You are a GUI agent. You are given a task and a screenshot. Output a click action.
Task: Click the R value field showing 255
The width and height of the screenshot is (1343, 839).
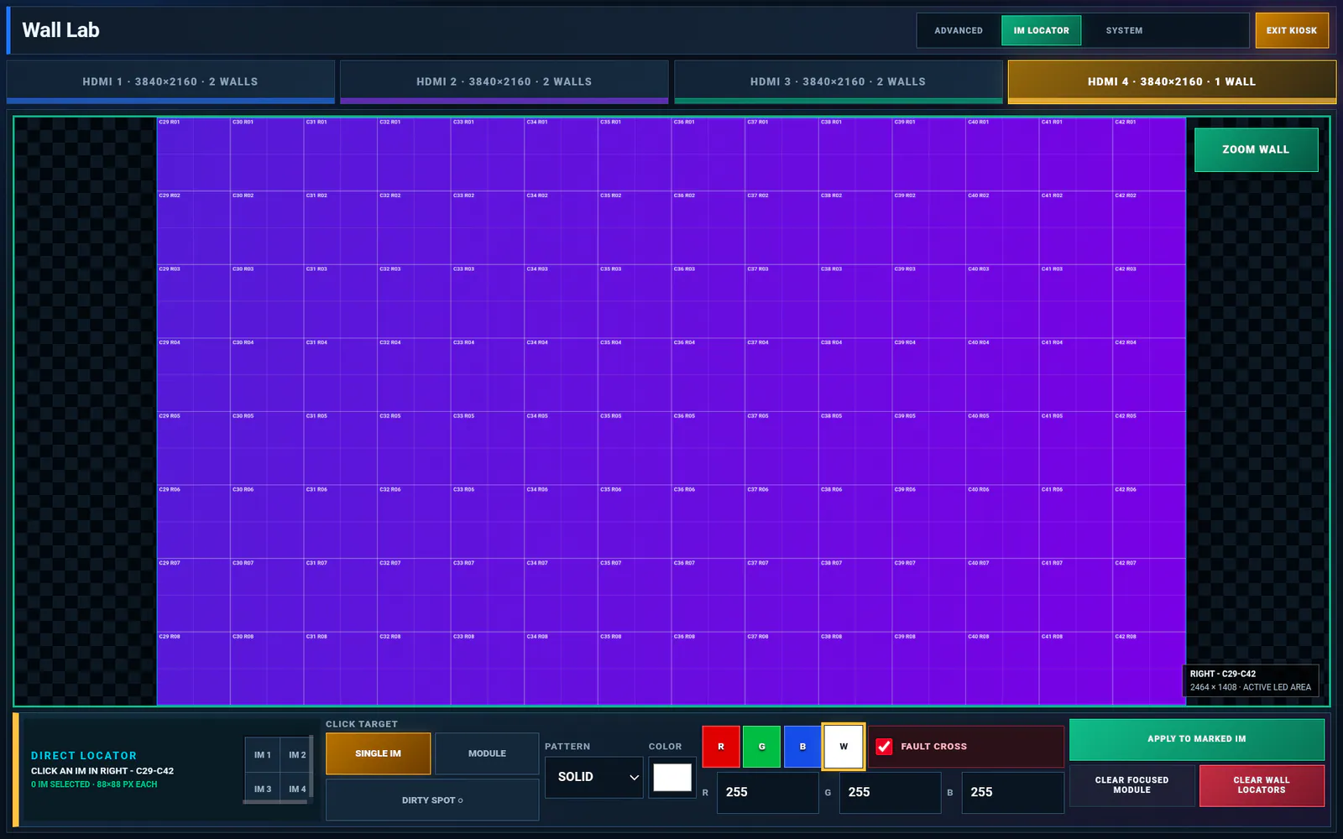[x=767, y=792]
